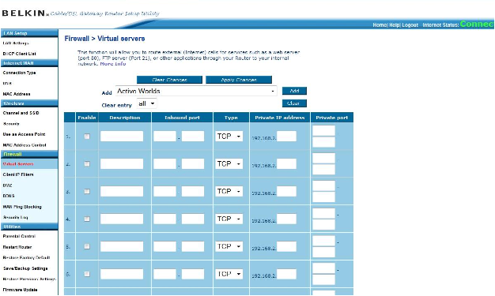Click the upper Private port field in row 5
Viewport: 495px width, 296px height.
coord(323,241)
